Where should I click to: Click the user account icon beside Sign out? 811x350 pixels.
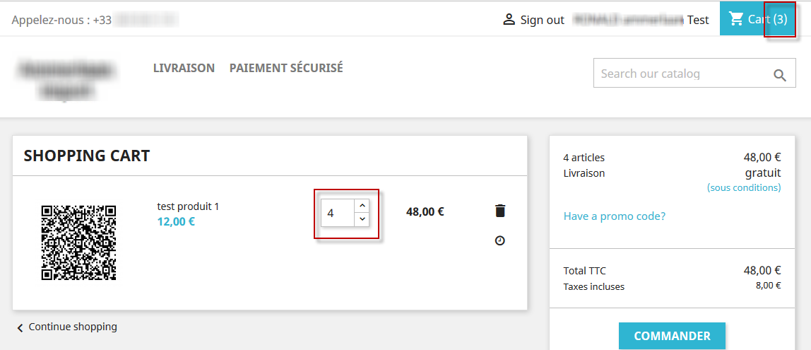tap(509, 19)
